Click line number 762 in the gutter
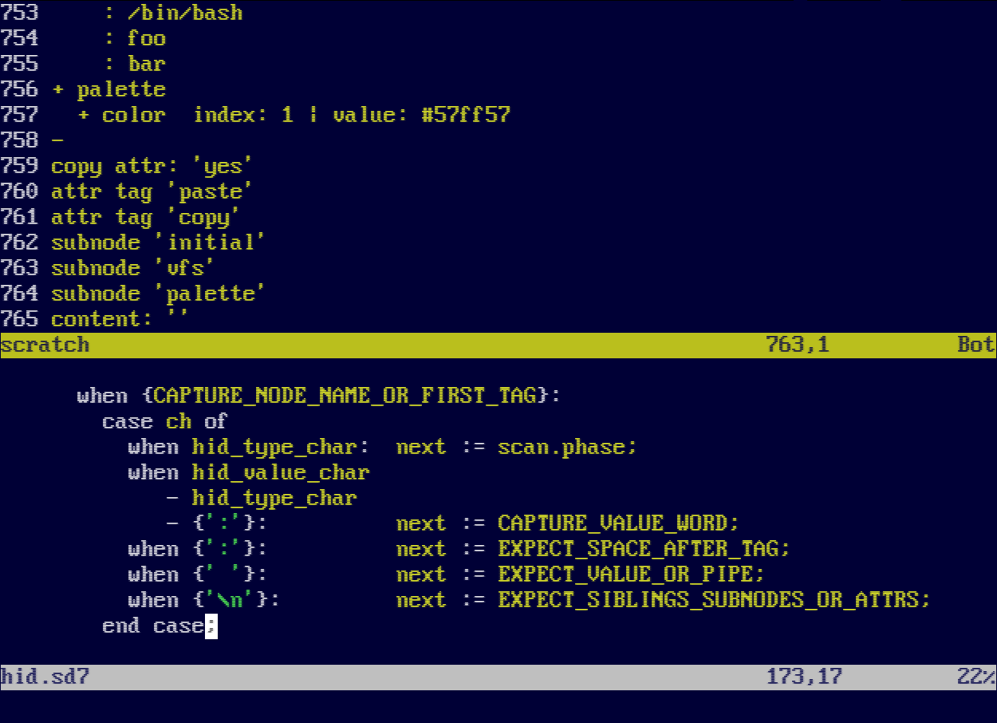This screenshot has width=997, height=723. point(19,243)
